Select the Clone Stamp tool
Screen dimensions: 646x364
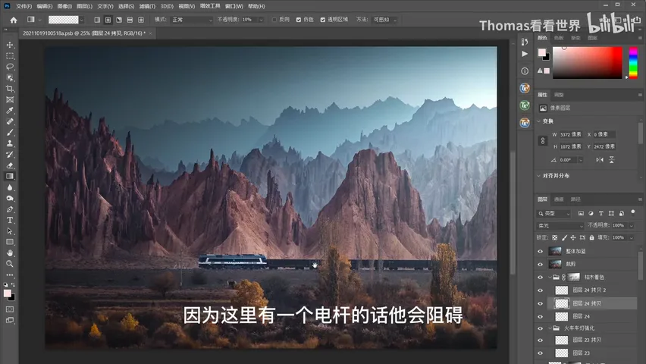pyautogui.click(x=10, y=143)
